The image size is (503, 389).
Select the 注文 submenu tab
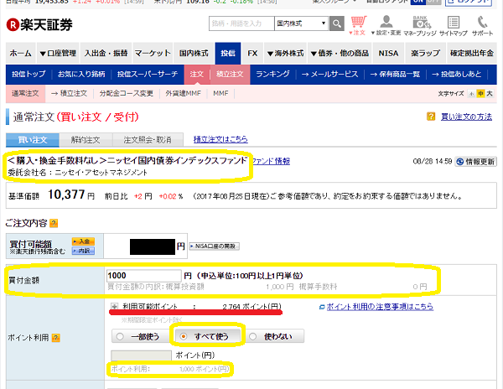tap(197, 75)
